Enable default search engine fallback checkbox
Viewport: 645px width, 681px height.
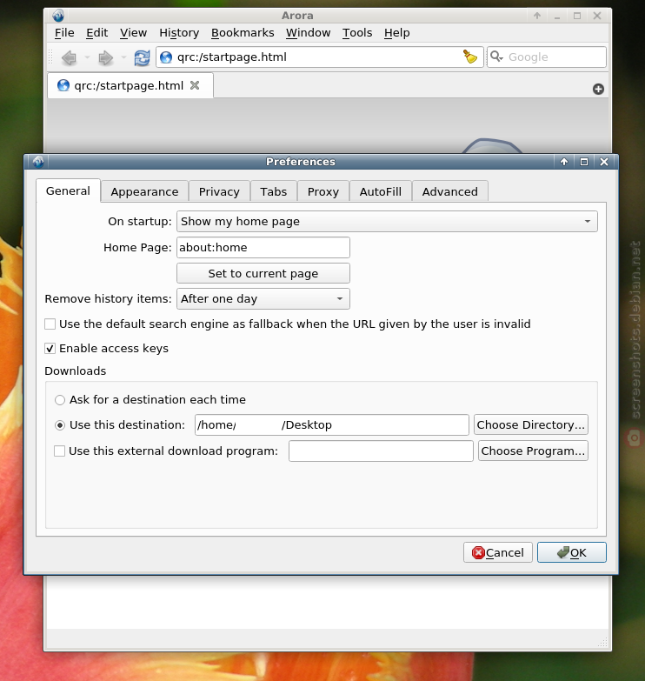pyautogui.click(x=50, y=324)
